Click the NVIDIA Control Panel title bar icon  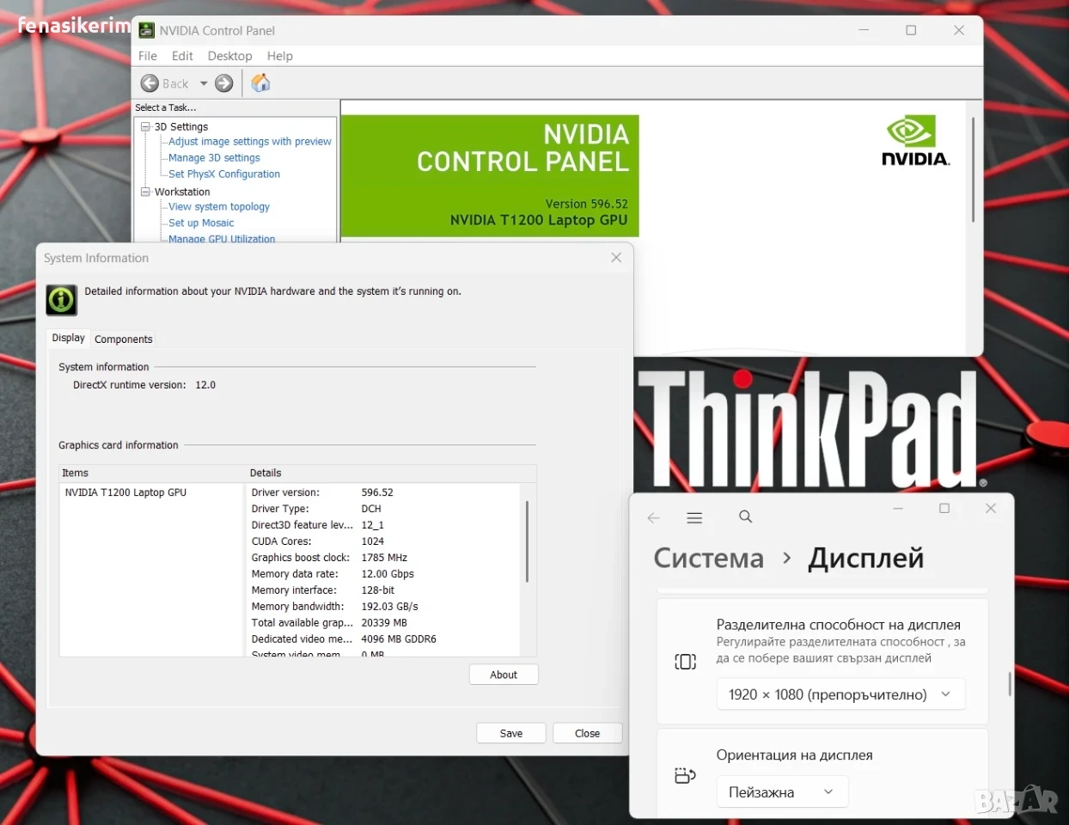point(147,30)
